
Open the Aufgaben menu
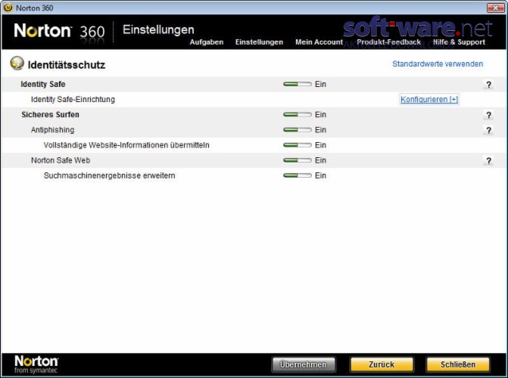coord(207,42)
